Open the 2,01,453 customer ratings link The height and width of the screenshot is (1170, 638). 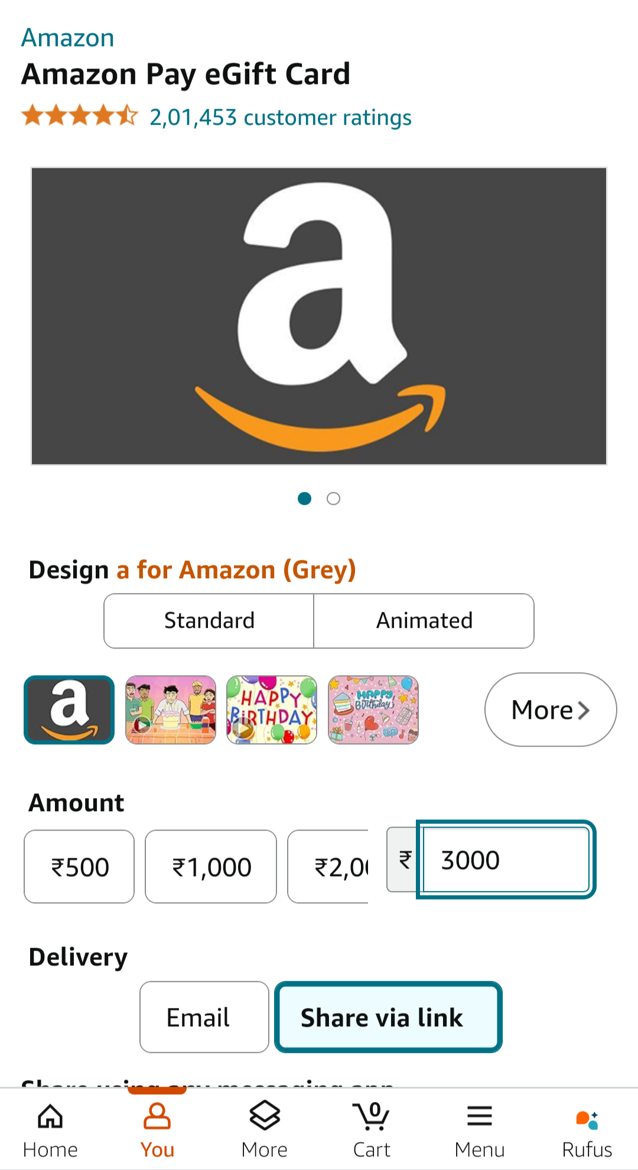[280, 117]
